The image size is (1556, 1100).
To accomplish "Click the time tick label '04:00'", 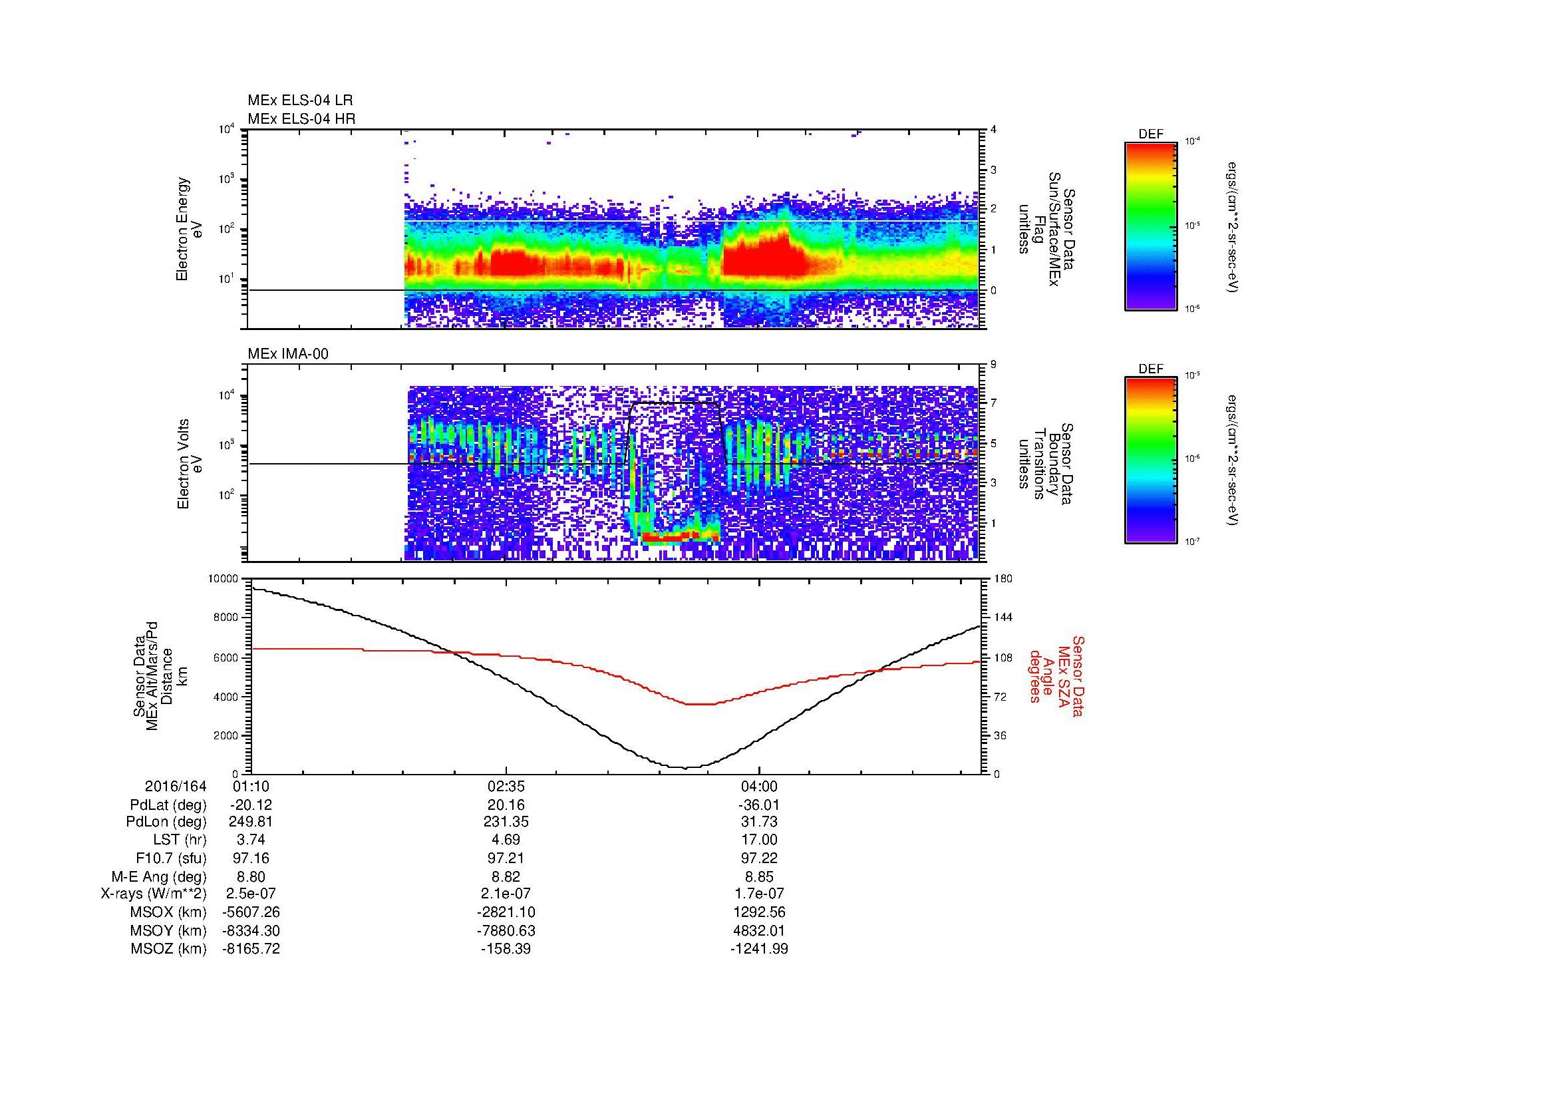I will 759,786.
